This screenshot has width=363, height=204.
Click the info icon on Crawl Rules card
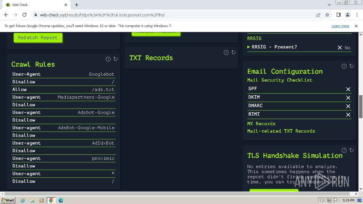108,59
